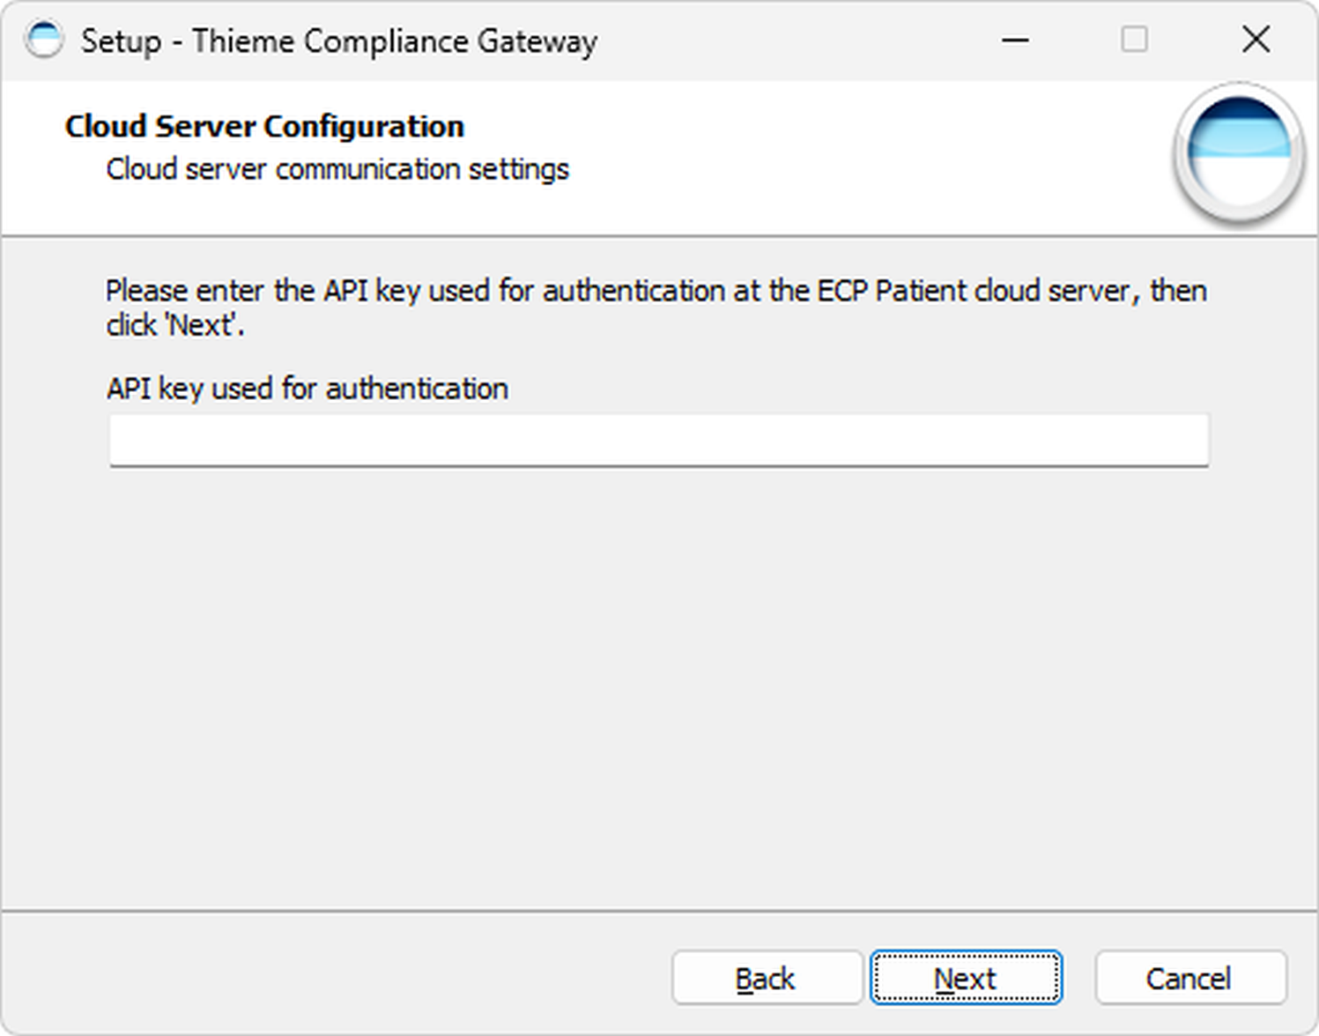Cancel the installation wizard
This screenshot has width=1319, height=1036.
[x=1189, y=978]
